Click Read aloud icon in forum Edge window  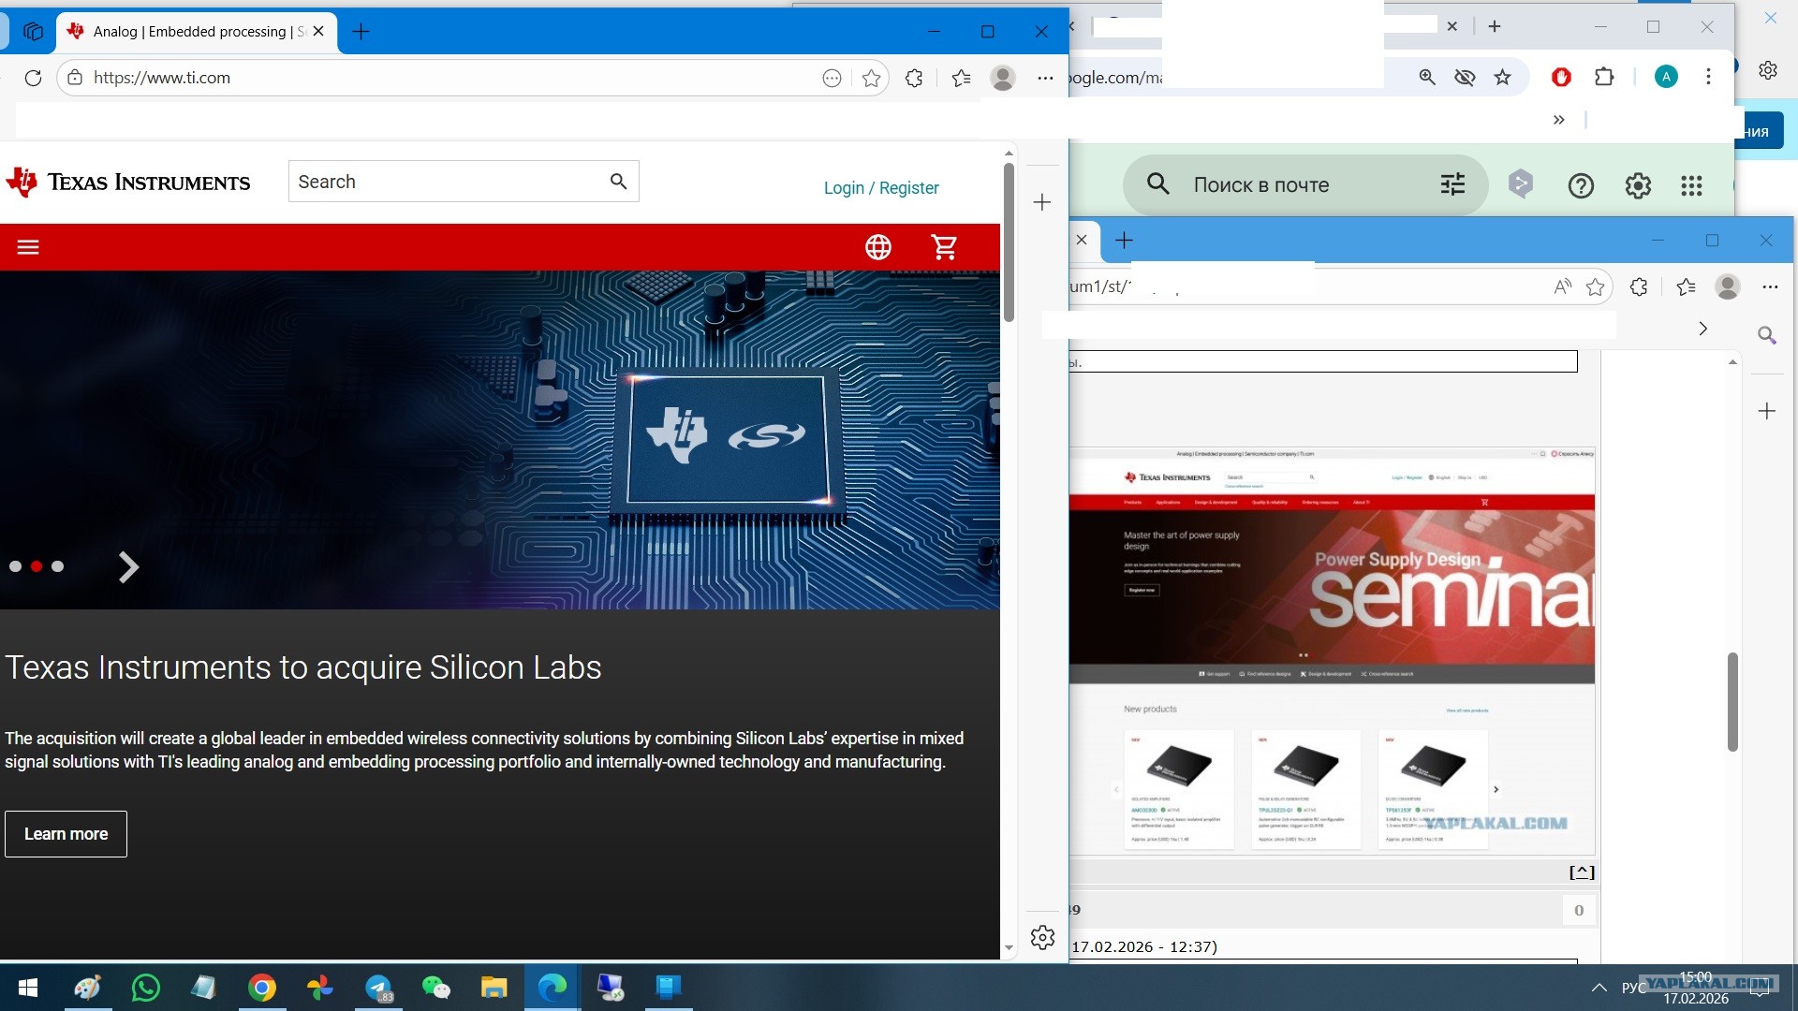coord(1562,286)
